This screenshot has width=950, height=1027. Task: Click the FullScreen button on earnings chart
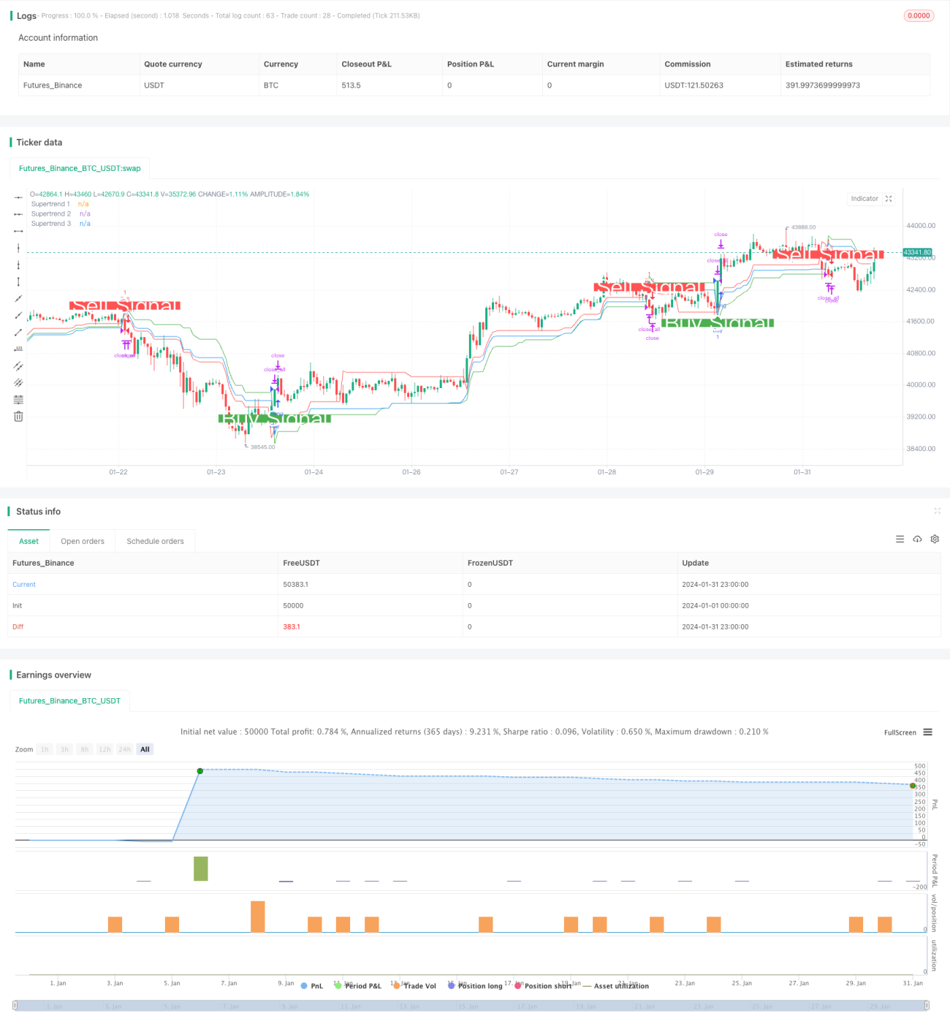(x=900, y=732)
